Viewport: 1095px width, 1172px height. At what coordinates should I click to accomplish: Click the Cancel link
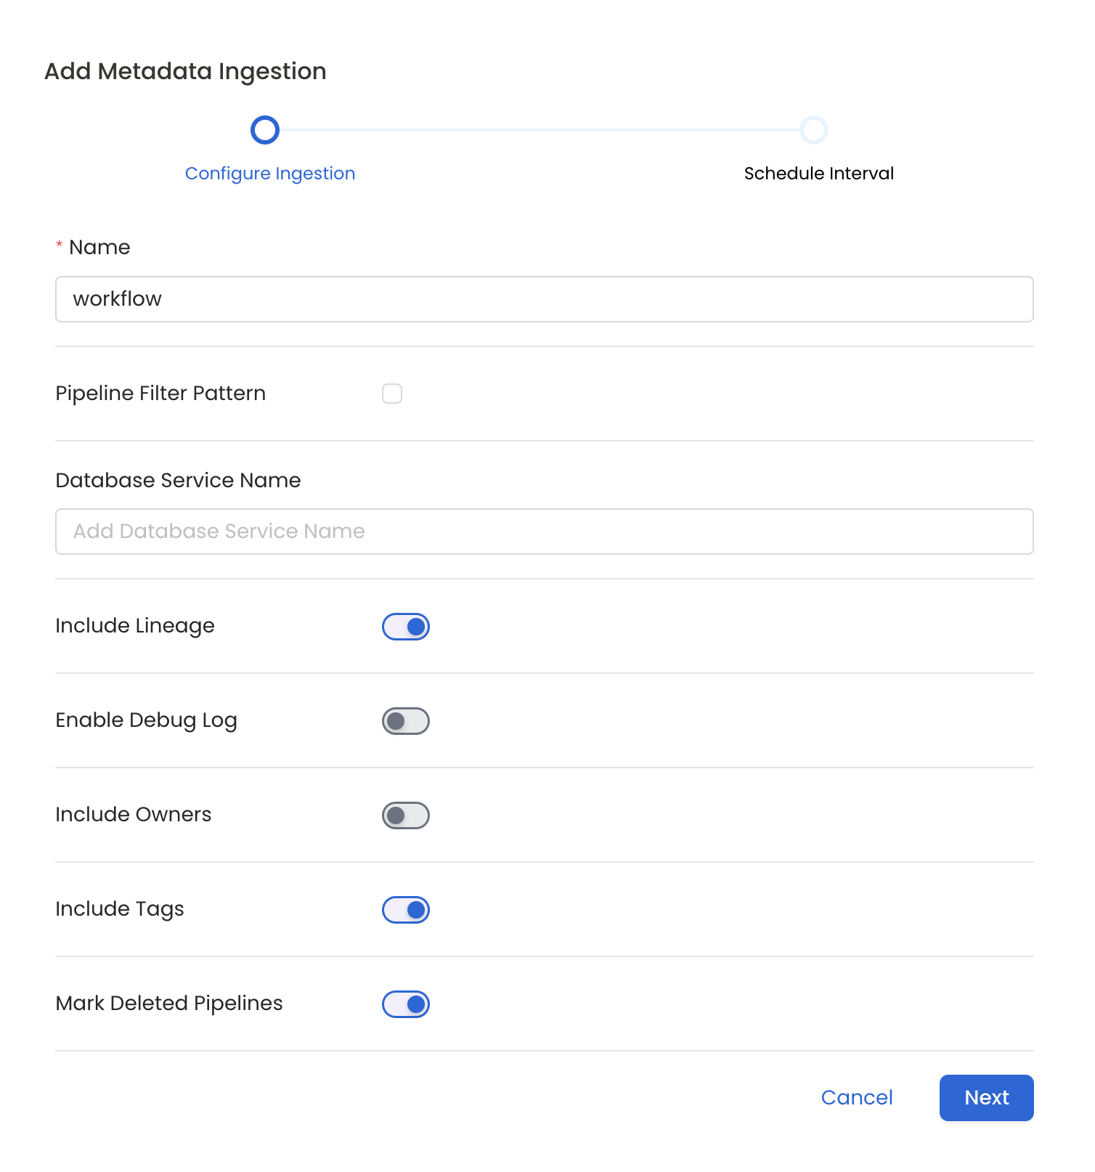coord(857,1098)
